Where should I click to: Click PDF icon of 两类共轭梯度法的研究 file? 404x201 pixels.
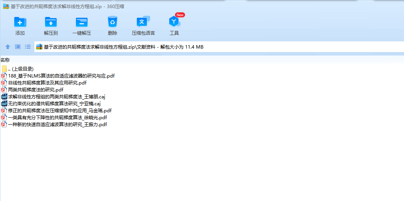(x=4, y=90)
